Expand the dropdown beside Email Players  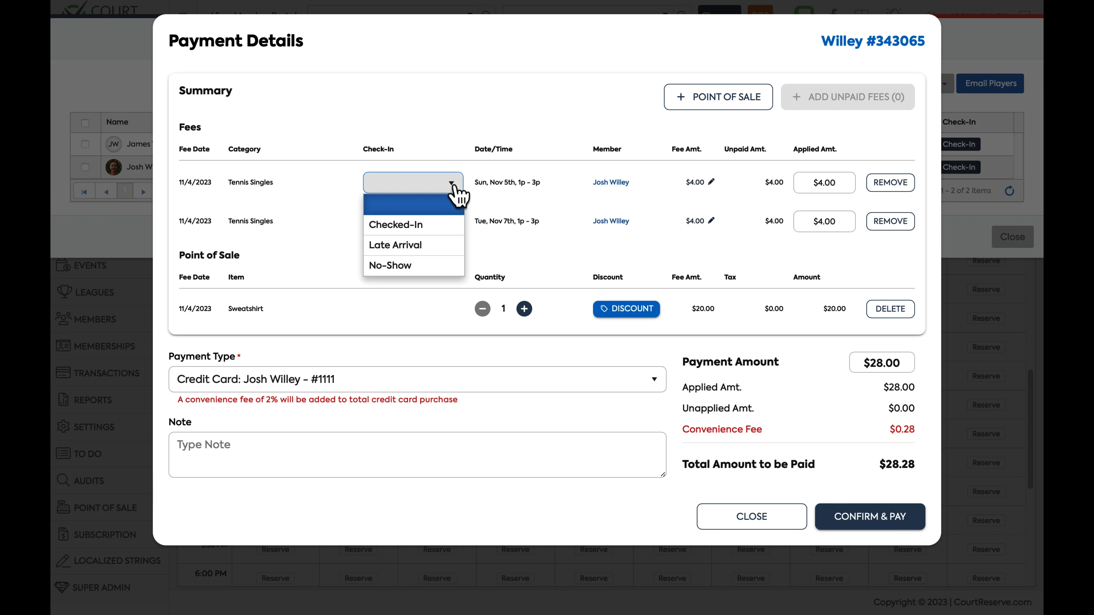[x=944, y=84]
